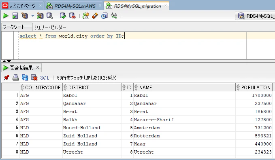Click the Autotrace toolbar icon
The image size is (275, 160).
[x=40, y=16]
